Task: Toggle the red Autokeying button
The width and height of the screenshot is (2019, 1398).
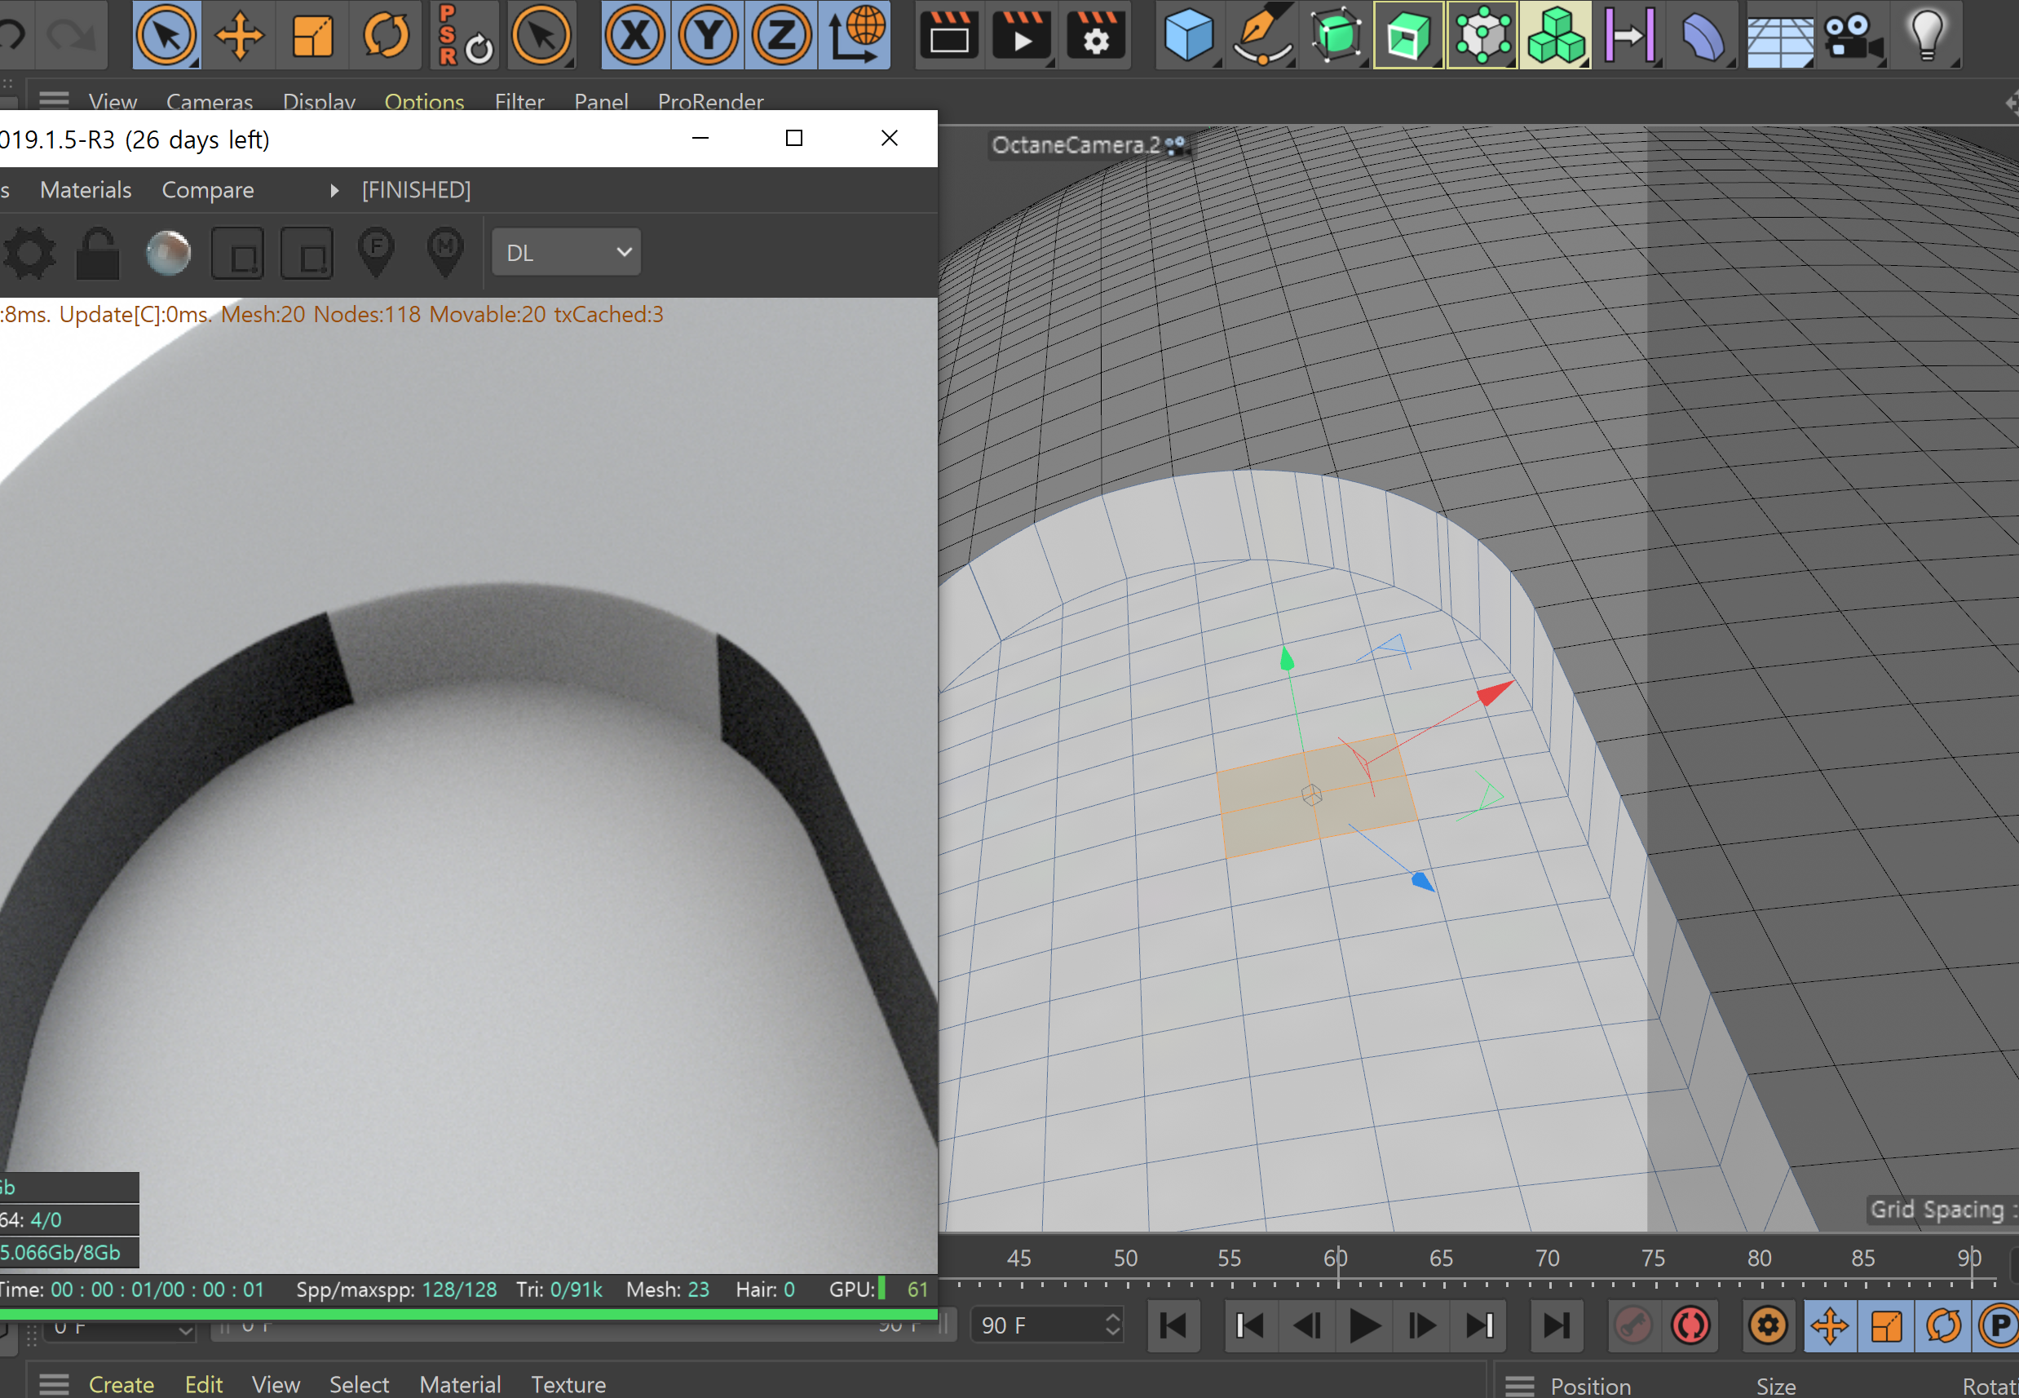Action: click(1690, 1325)
